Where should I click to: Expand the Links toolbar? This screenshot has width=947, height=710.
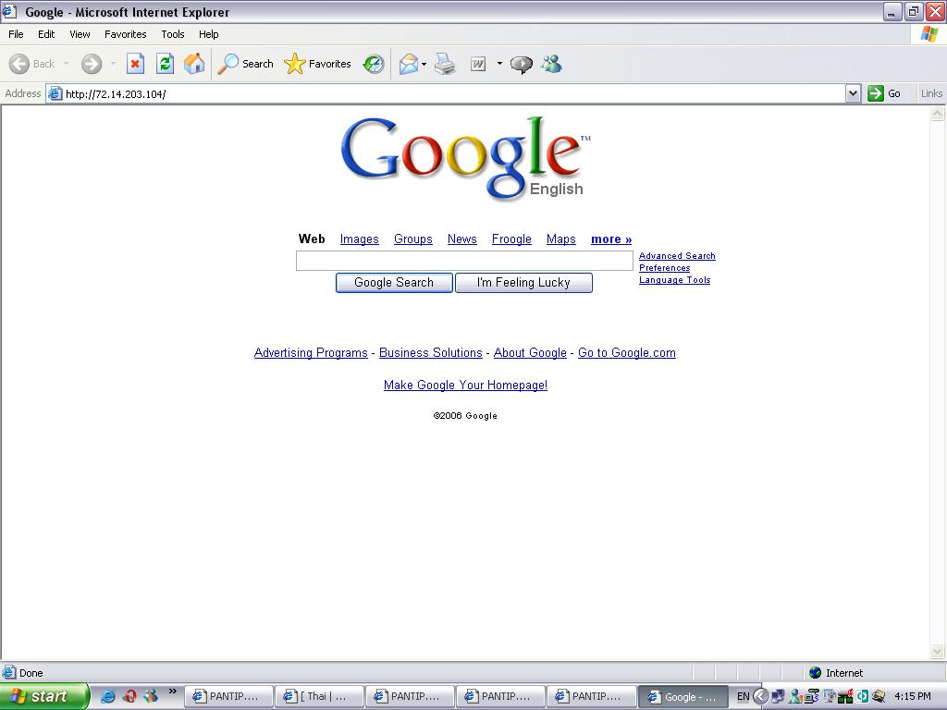click(931, 93)
